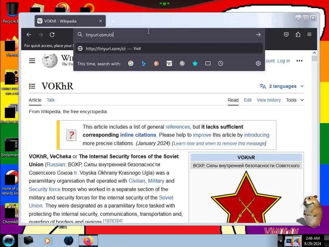The height and width of the screenshot is (247, 329).
Task: Open the Enderman desktop icon
Action: tap(10, 147)
